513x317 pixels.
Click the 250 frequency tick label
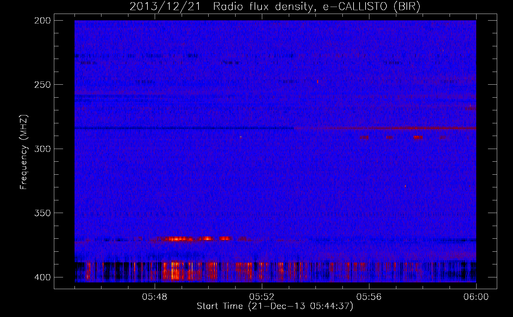coord(42,85)
